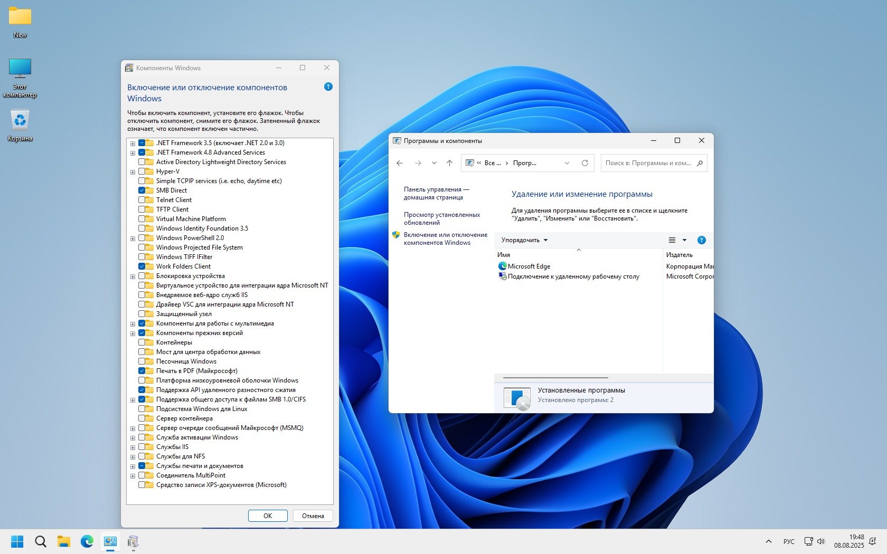
Task: Expand the Службы IIS tree node
Action: 133,447
